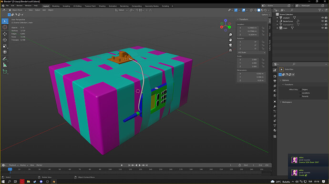Toggle visibility of main collection

tap(322, 28)
